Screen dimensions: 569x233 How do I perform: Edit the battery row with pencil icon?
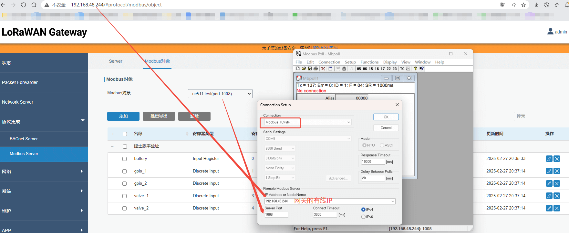coord(549,159)
